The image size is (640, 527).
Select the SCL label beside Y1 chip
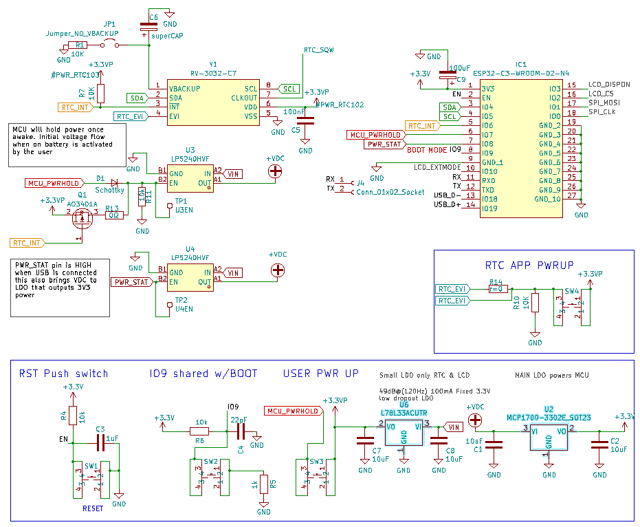pyautogui.click(x=289, y=89)
